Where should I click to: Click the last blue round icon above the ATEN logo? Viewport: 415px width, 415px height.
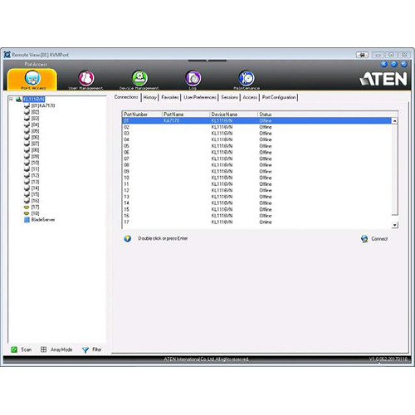(x=404, y=64)
